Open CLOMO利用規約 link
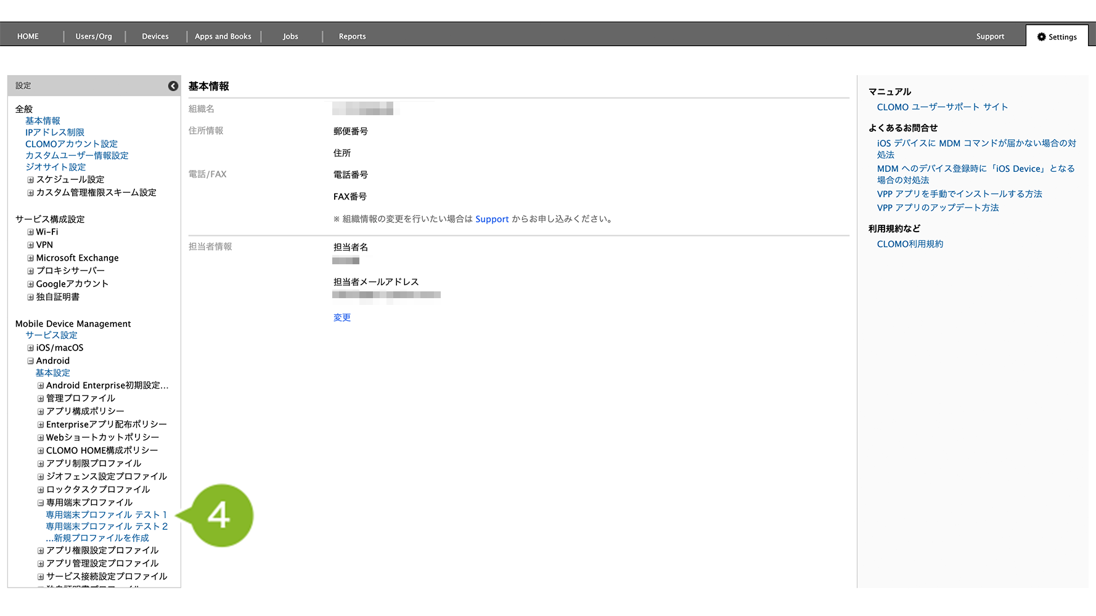 pyautogui.click(x=910, y=245)
